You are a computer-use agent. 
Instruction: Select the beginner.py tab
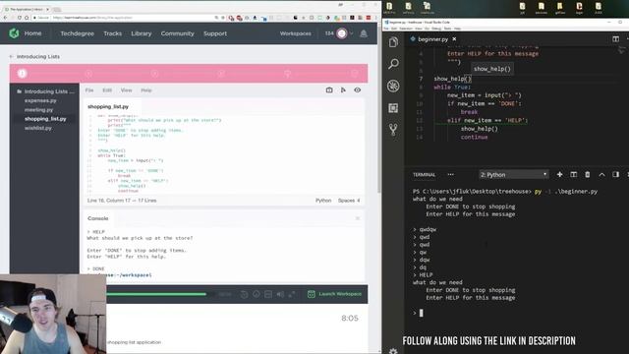click(432, 39)
